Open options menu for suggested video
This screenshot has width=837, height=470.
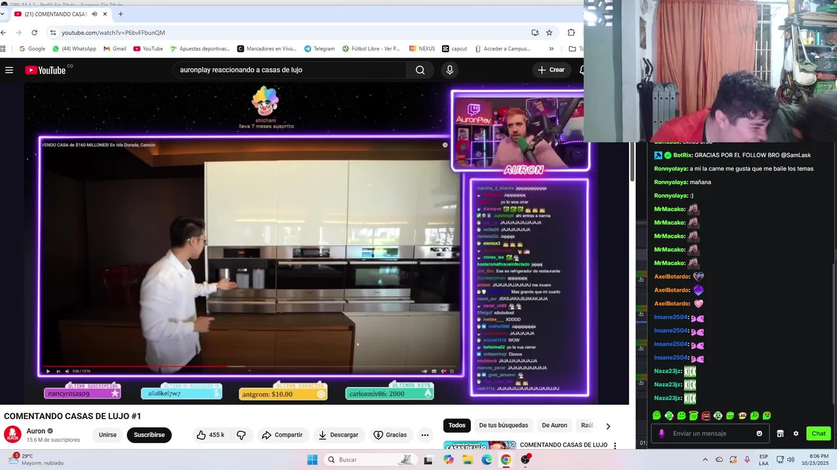pos(615,446)
